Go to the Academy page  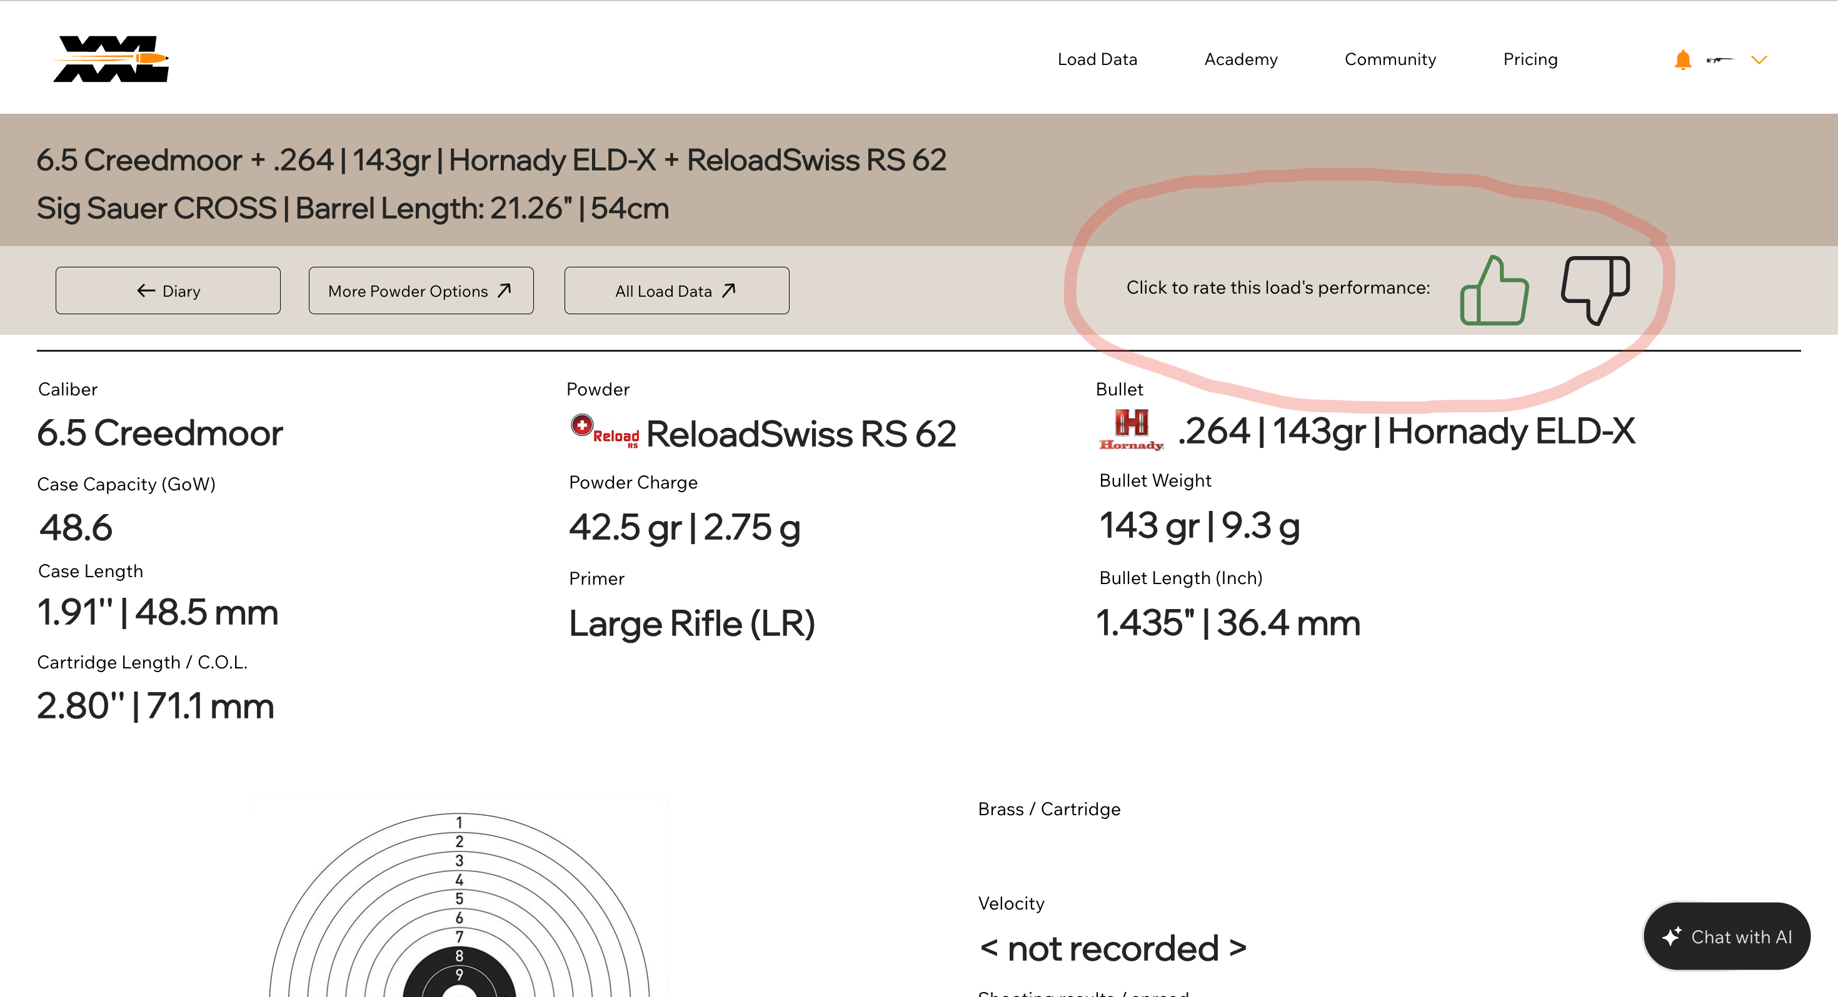(1241, 59)
